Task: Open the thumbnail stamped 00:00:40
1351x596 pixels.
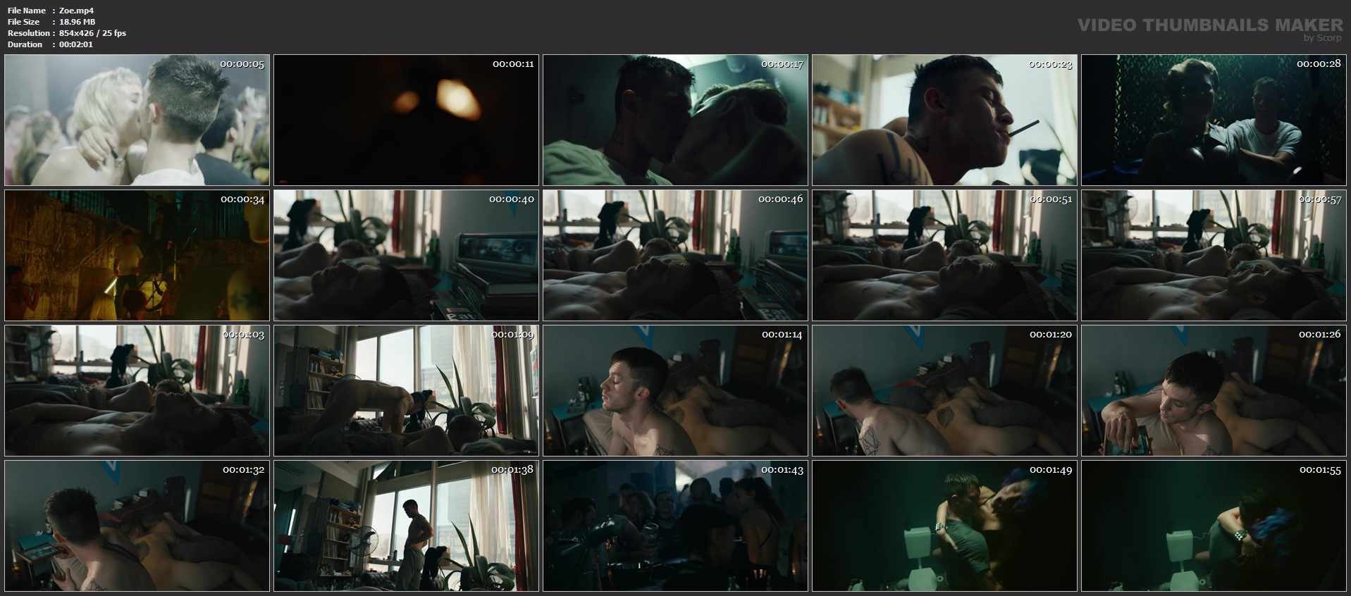Action: pos(406,255)
